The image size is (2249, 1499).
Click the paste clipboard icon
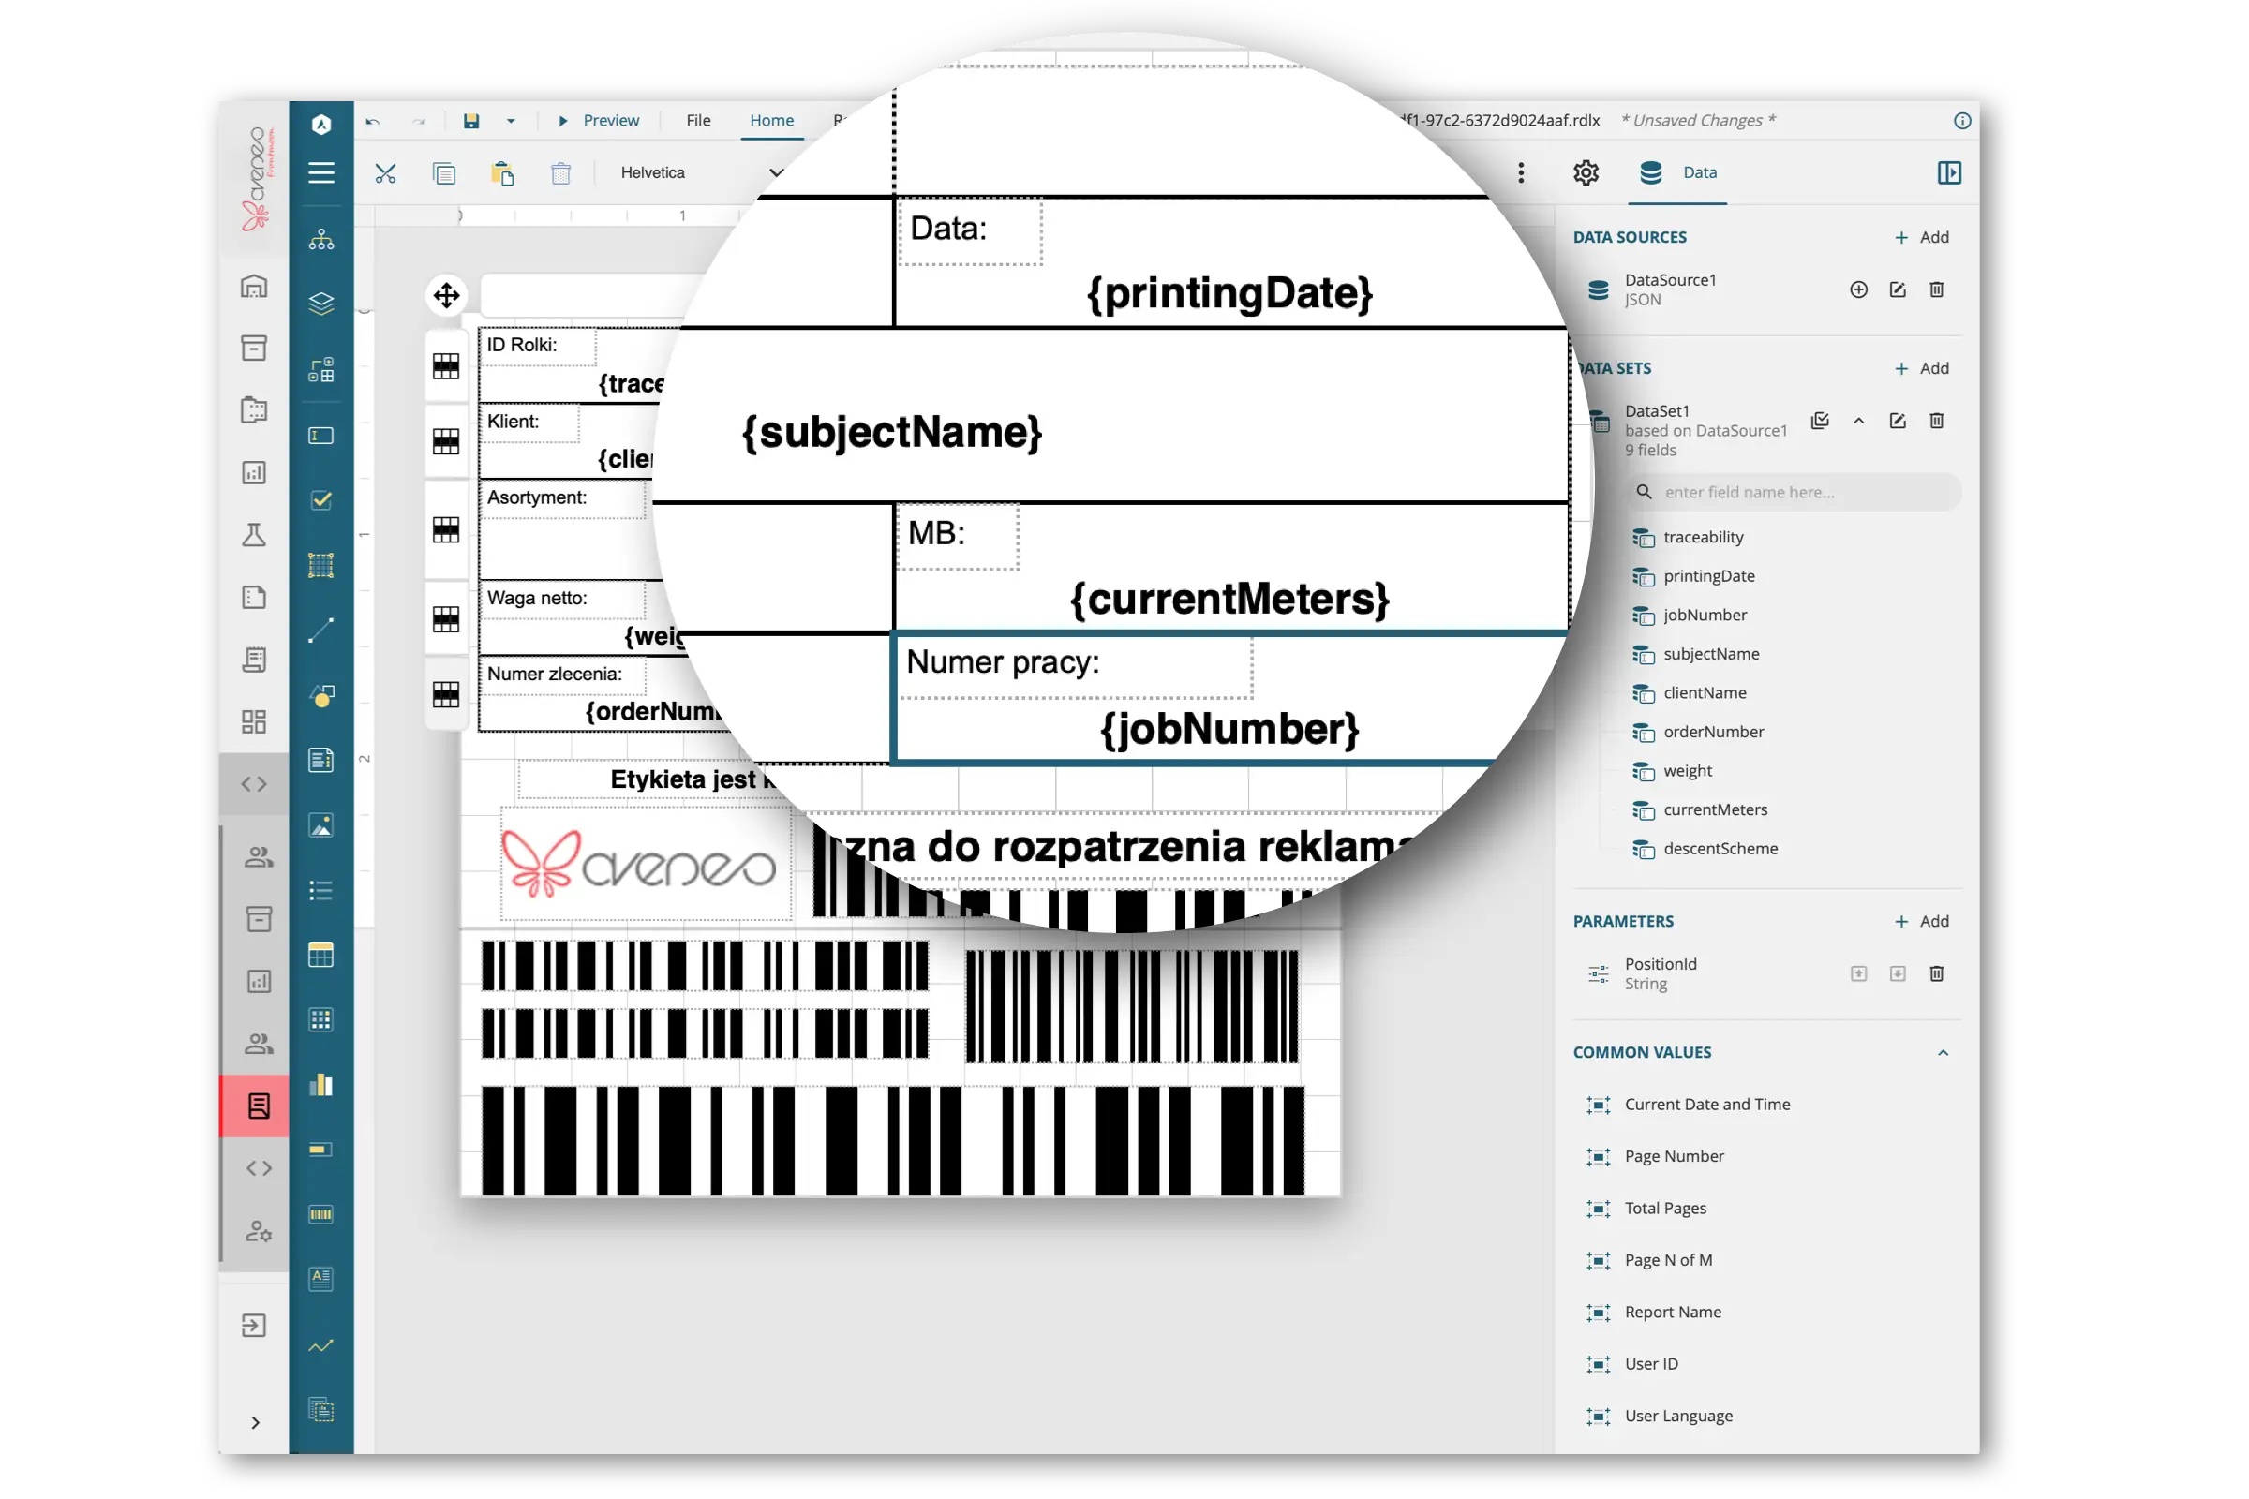tap(502, 173)
